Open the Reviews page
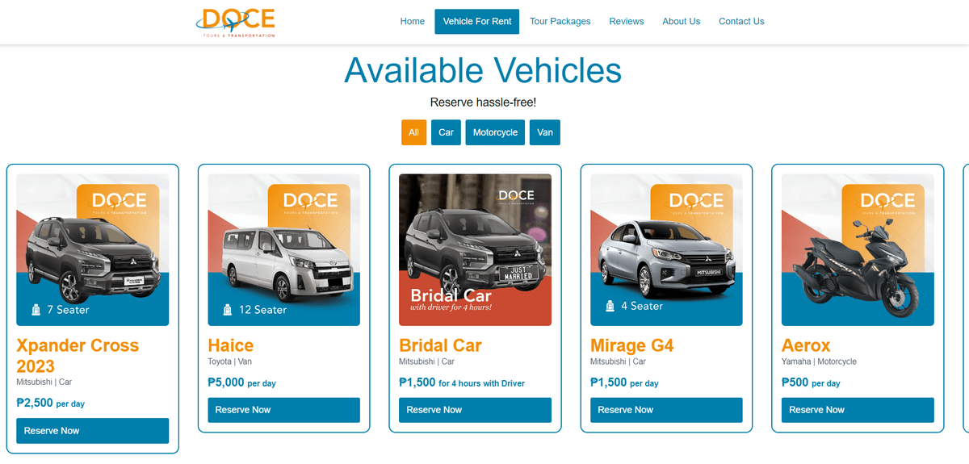This screenshot has height=464, width=969. [x=627, y=22]
